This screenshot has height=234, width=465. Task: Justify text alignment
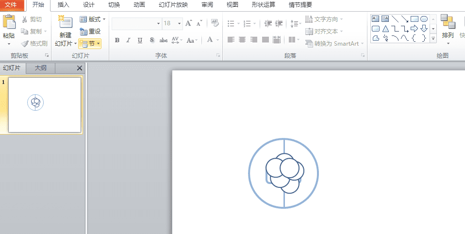[x=266, y=39]
